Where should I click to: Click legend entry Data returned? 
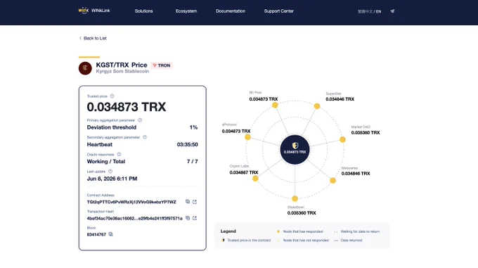click(x=348, y=241)
